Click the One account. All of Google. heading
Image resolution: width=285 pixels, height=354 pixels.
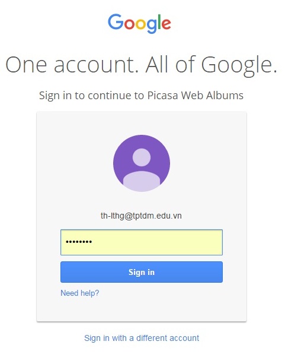pos(141,65)
